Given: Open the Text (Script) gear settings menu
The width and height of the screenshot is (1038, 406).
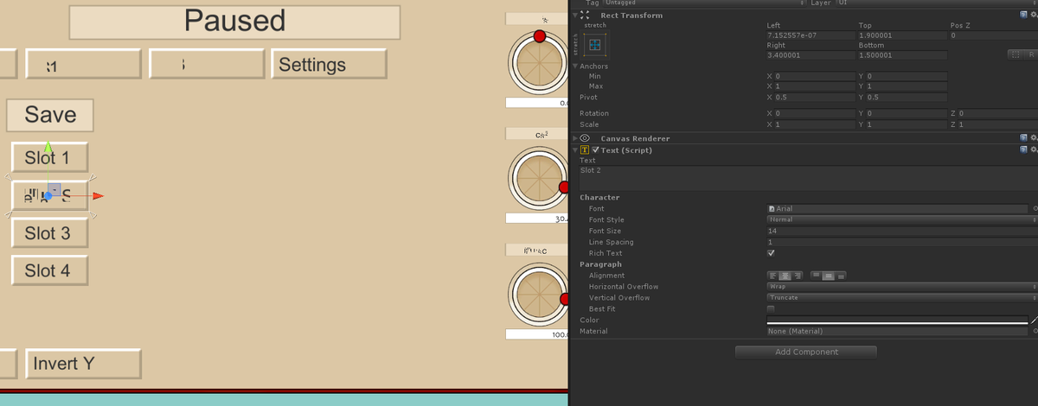Looking at the screenshot, I should click(1034, 150).
